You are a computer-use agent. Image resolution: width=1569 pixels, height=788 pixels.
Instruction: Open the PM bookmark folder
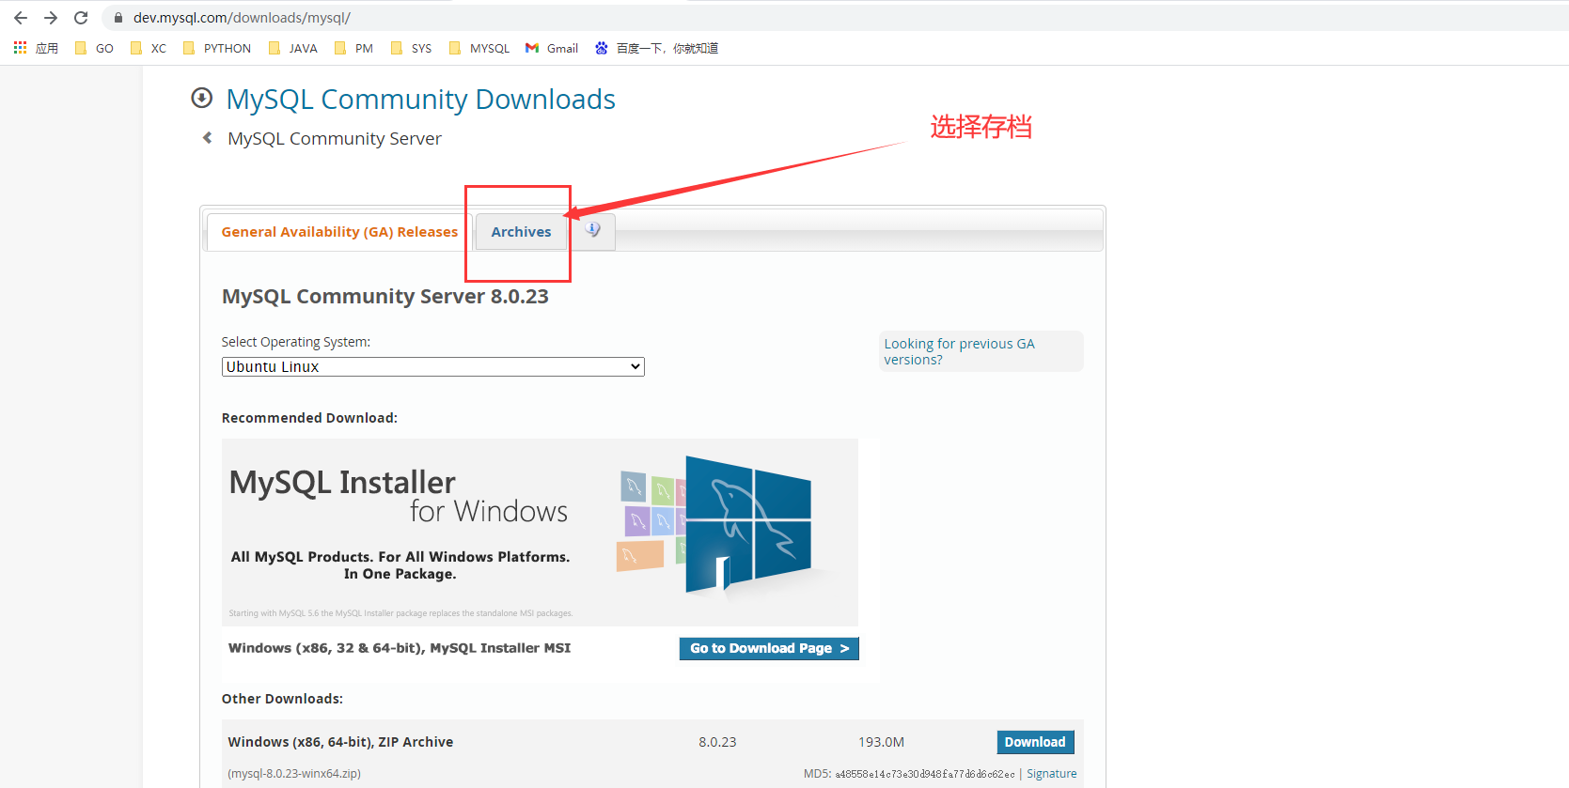click(354, 48)
